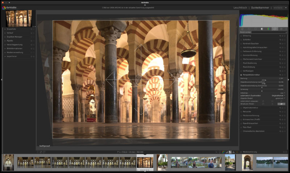Enable the Objektivkorrektur module
Image resolution: width=290 pixels, height=173 pixels.
pyautogui.click(x=241, y=108)
